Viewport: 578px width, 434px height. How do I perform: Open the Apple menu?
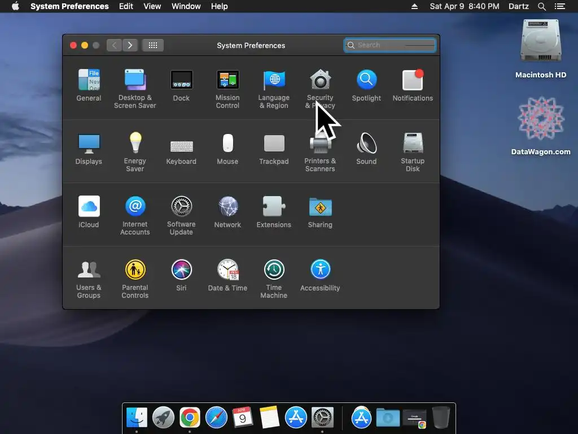tap(15, 6)
